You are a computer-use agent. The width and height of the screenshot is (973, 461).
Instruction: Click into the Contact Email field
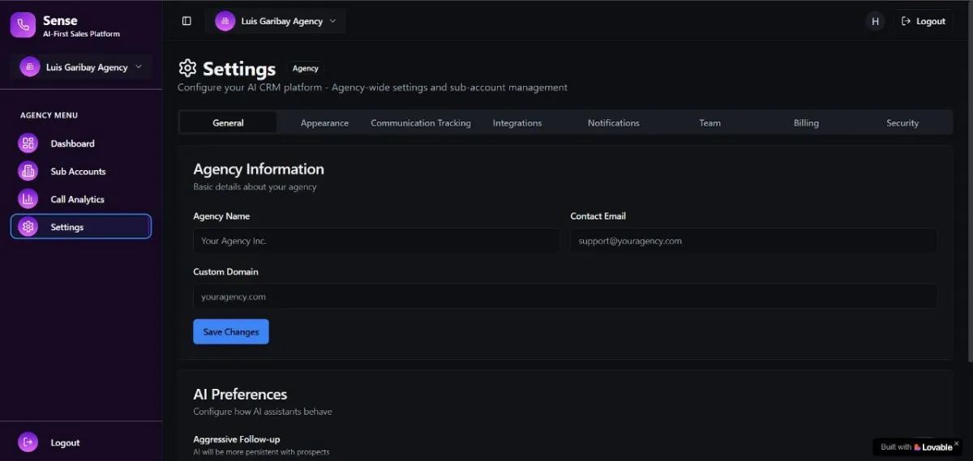click(x=753, y=241)
